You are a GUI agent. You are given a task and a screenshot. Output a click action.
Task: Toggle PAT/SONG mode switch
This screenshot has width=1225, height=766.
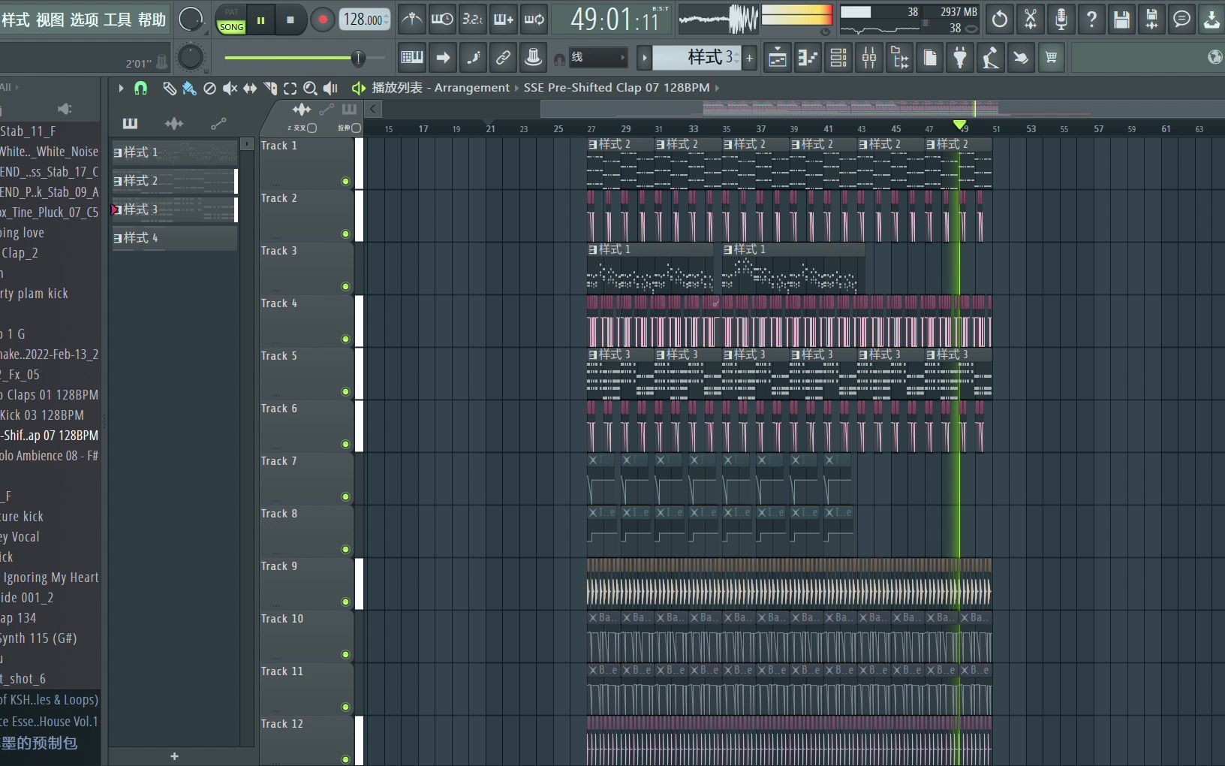pyautogui.click(x=231, y=20)
